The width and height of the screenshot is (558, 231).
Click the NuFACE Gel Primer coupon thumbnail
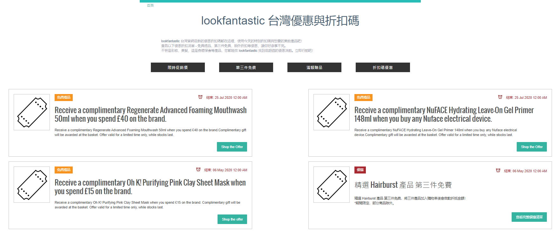point(332,112)
